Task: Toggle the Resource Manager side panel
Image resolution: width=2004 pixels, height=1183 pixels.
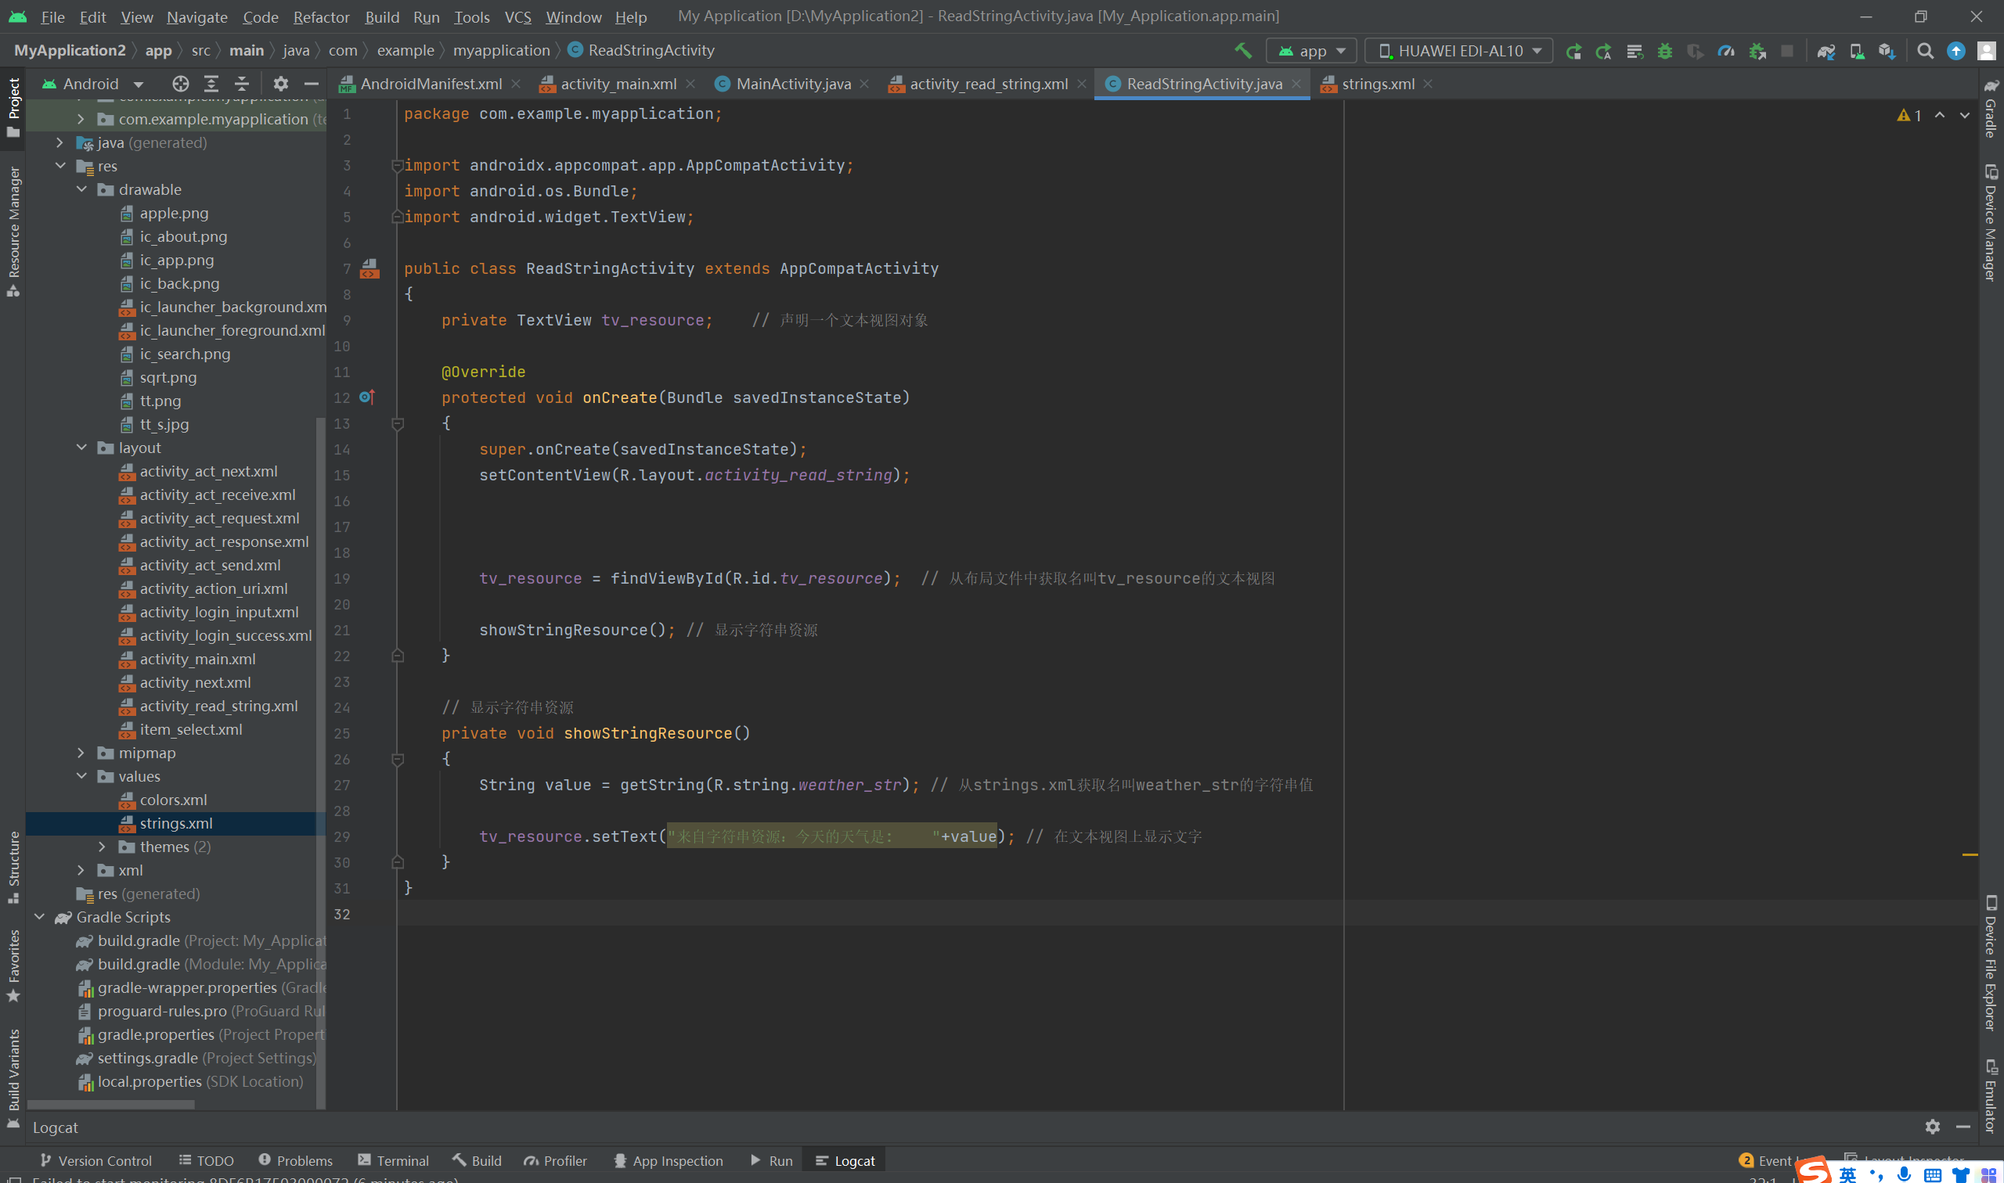Action: (13, 231)
